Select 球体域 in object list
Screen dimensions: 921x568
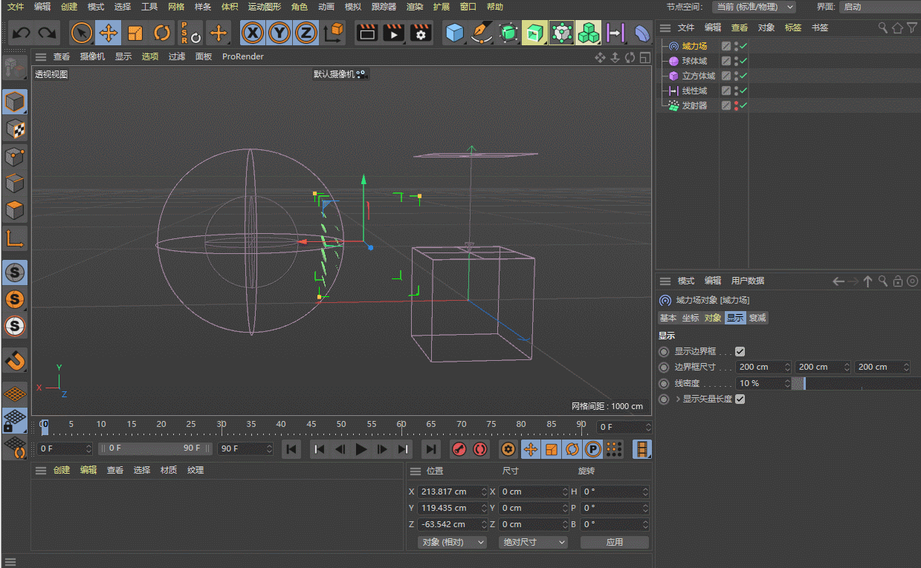(694, 61)
